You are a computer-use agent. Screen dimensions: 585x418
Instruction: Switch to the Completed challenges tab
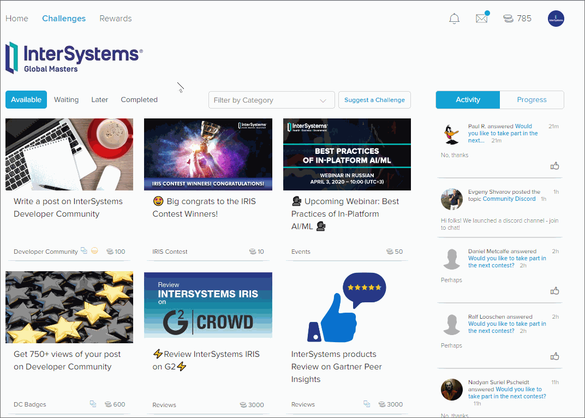point(139,100)
